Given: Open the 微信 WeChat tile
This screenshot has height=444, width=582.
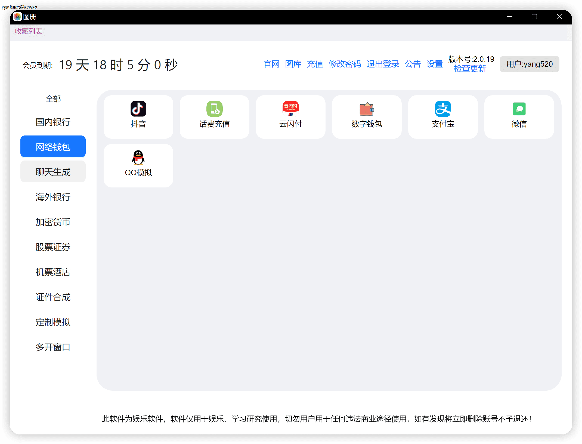Looking at the screenshot, I should [x=519, y=117].
